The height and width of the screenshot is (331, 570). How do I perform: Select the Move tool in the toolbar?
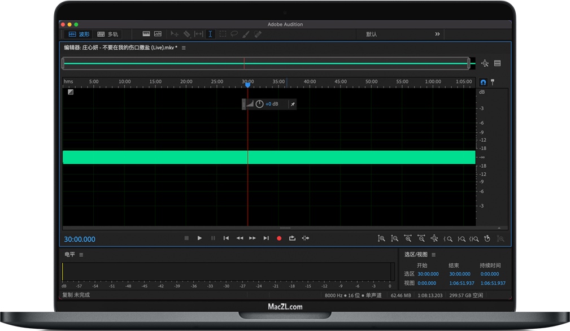(x=175, y=34)
